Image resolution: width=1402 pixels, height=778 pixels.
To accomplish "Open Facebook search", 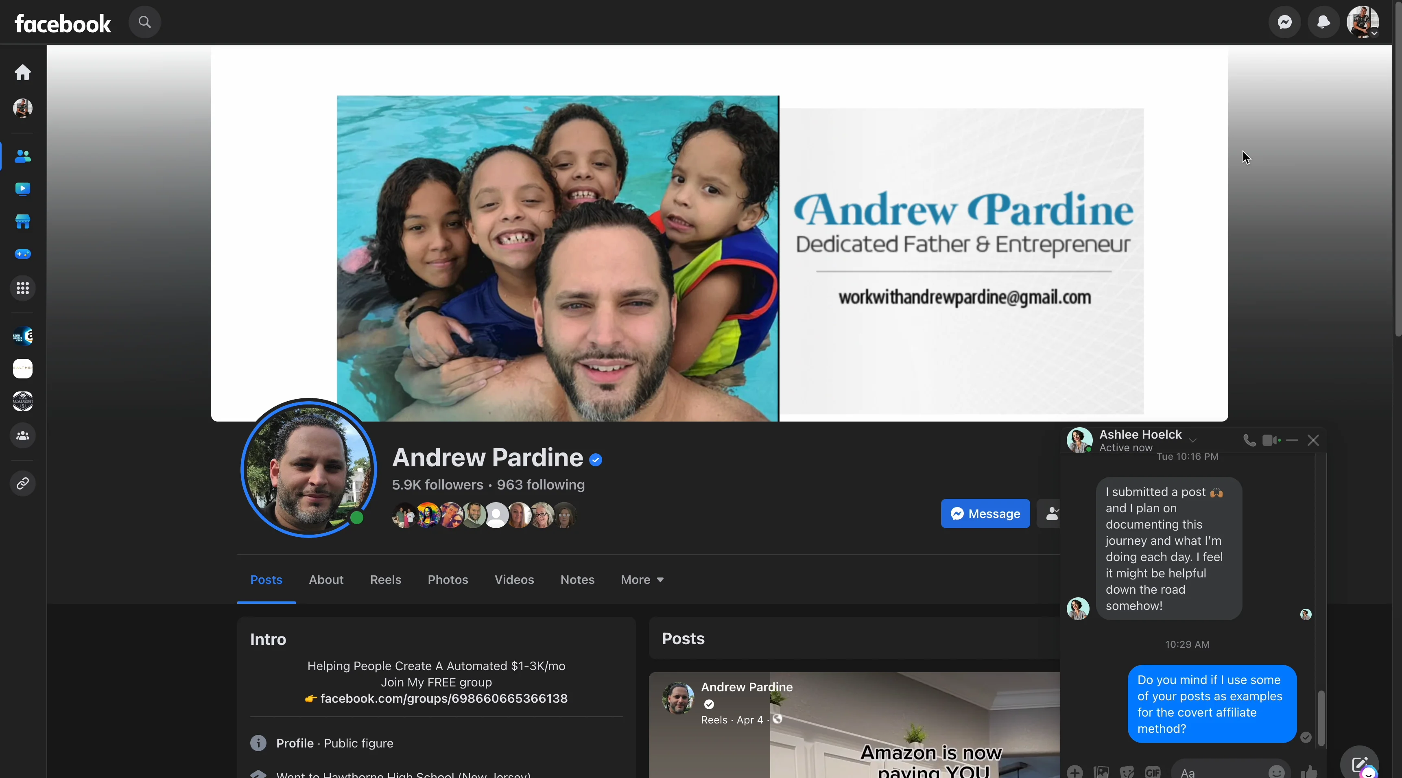I will pyautogui.click(x=144, y=22).
